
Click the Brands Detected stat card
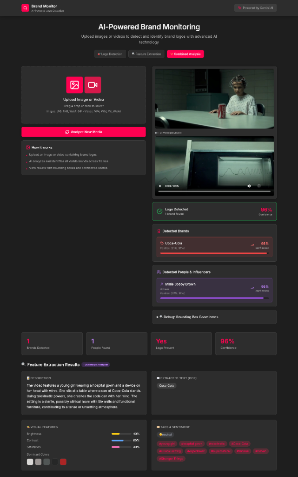point(52,343)
